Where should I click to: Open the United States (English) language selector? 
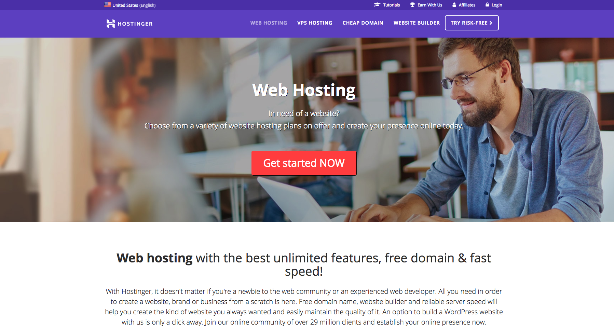coord(130,5)
